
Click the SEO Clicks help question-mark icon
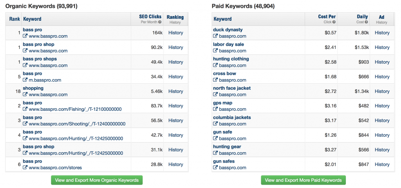(160, 22)
